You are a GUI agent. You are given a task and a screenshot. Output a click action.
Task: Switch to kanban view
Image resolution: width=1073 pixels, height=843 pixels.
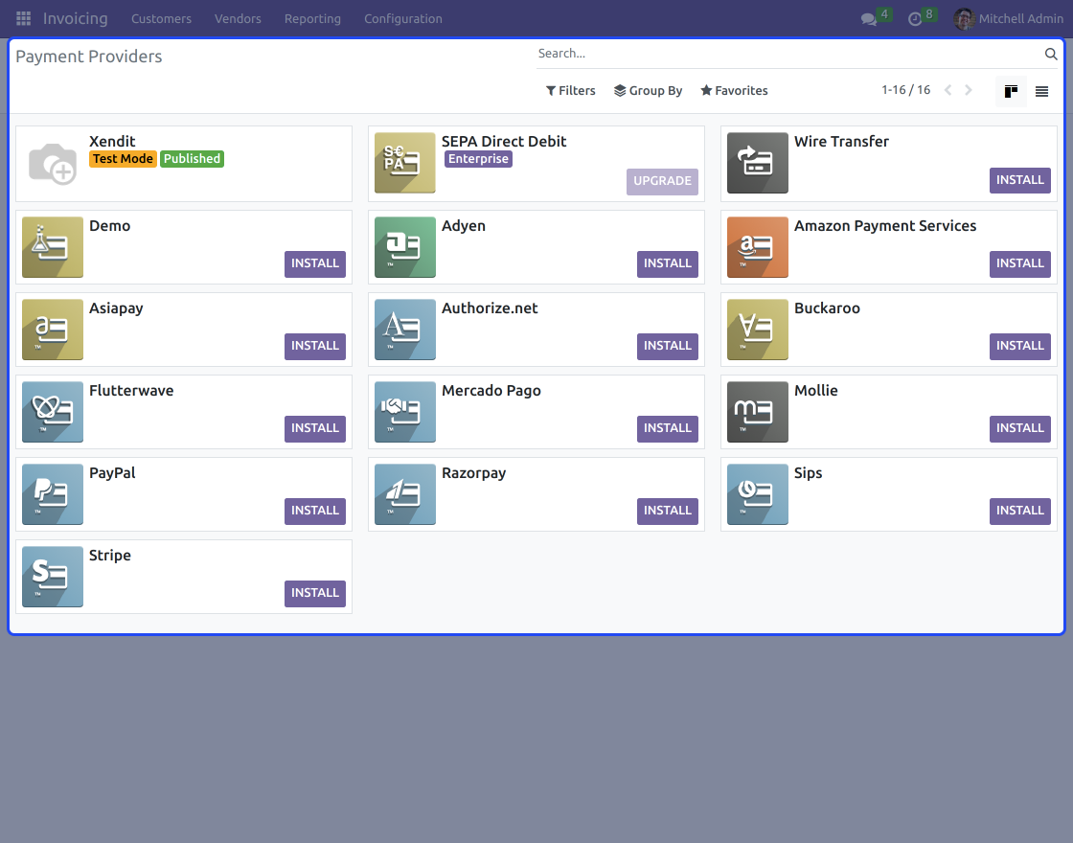(x=1011, y=91)
